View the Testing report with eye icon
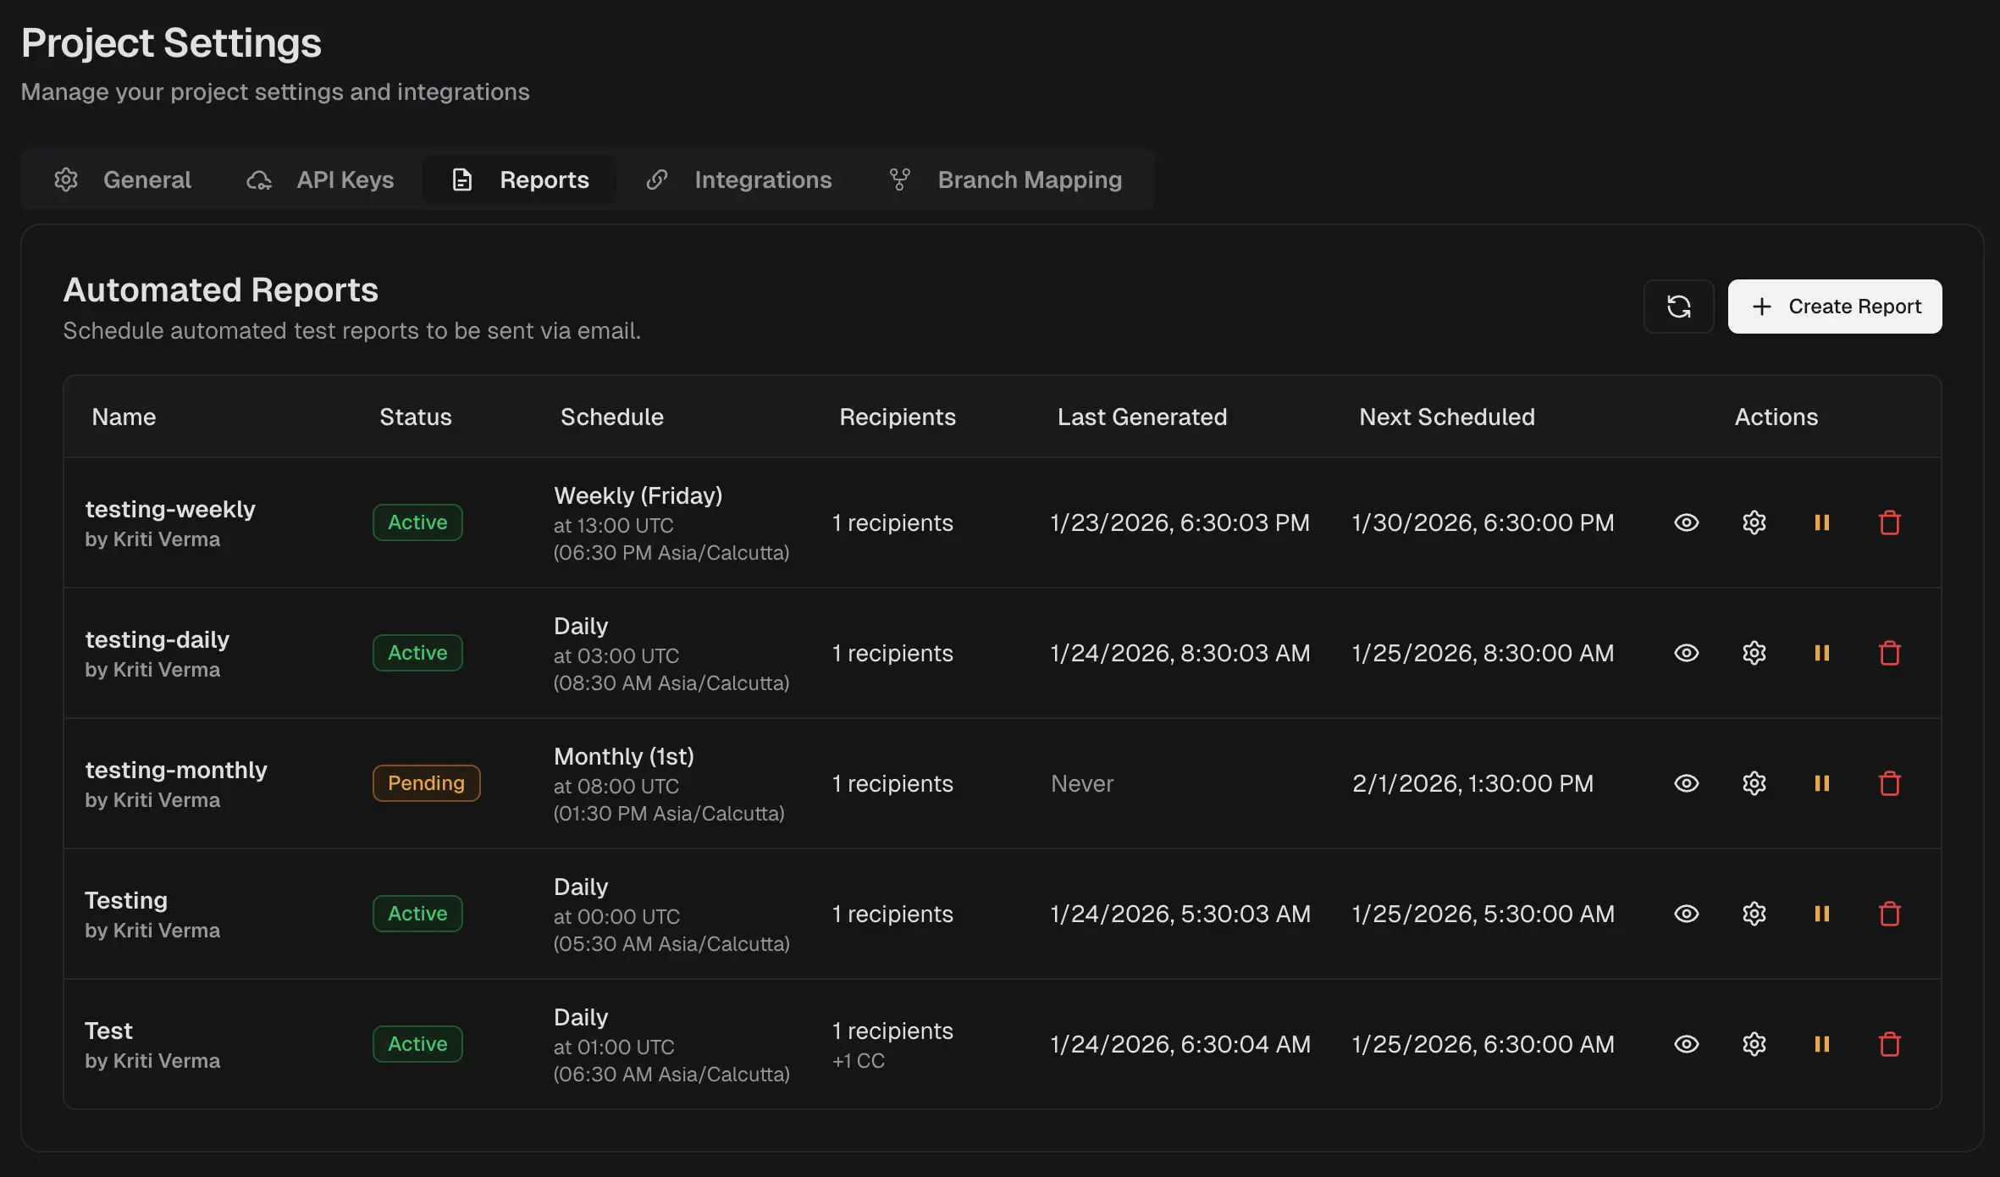This screenshot has height=1177, width=2000. point(1686,914)
